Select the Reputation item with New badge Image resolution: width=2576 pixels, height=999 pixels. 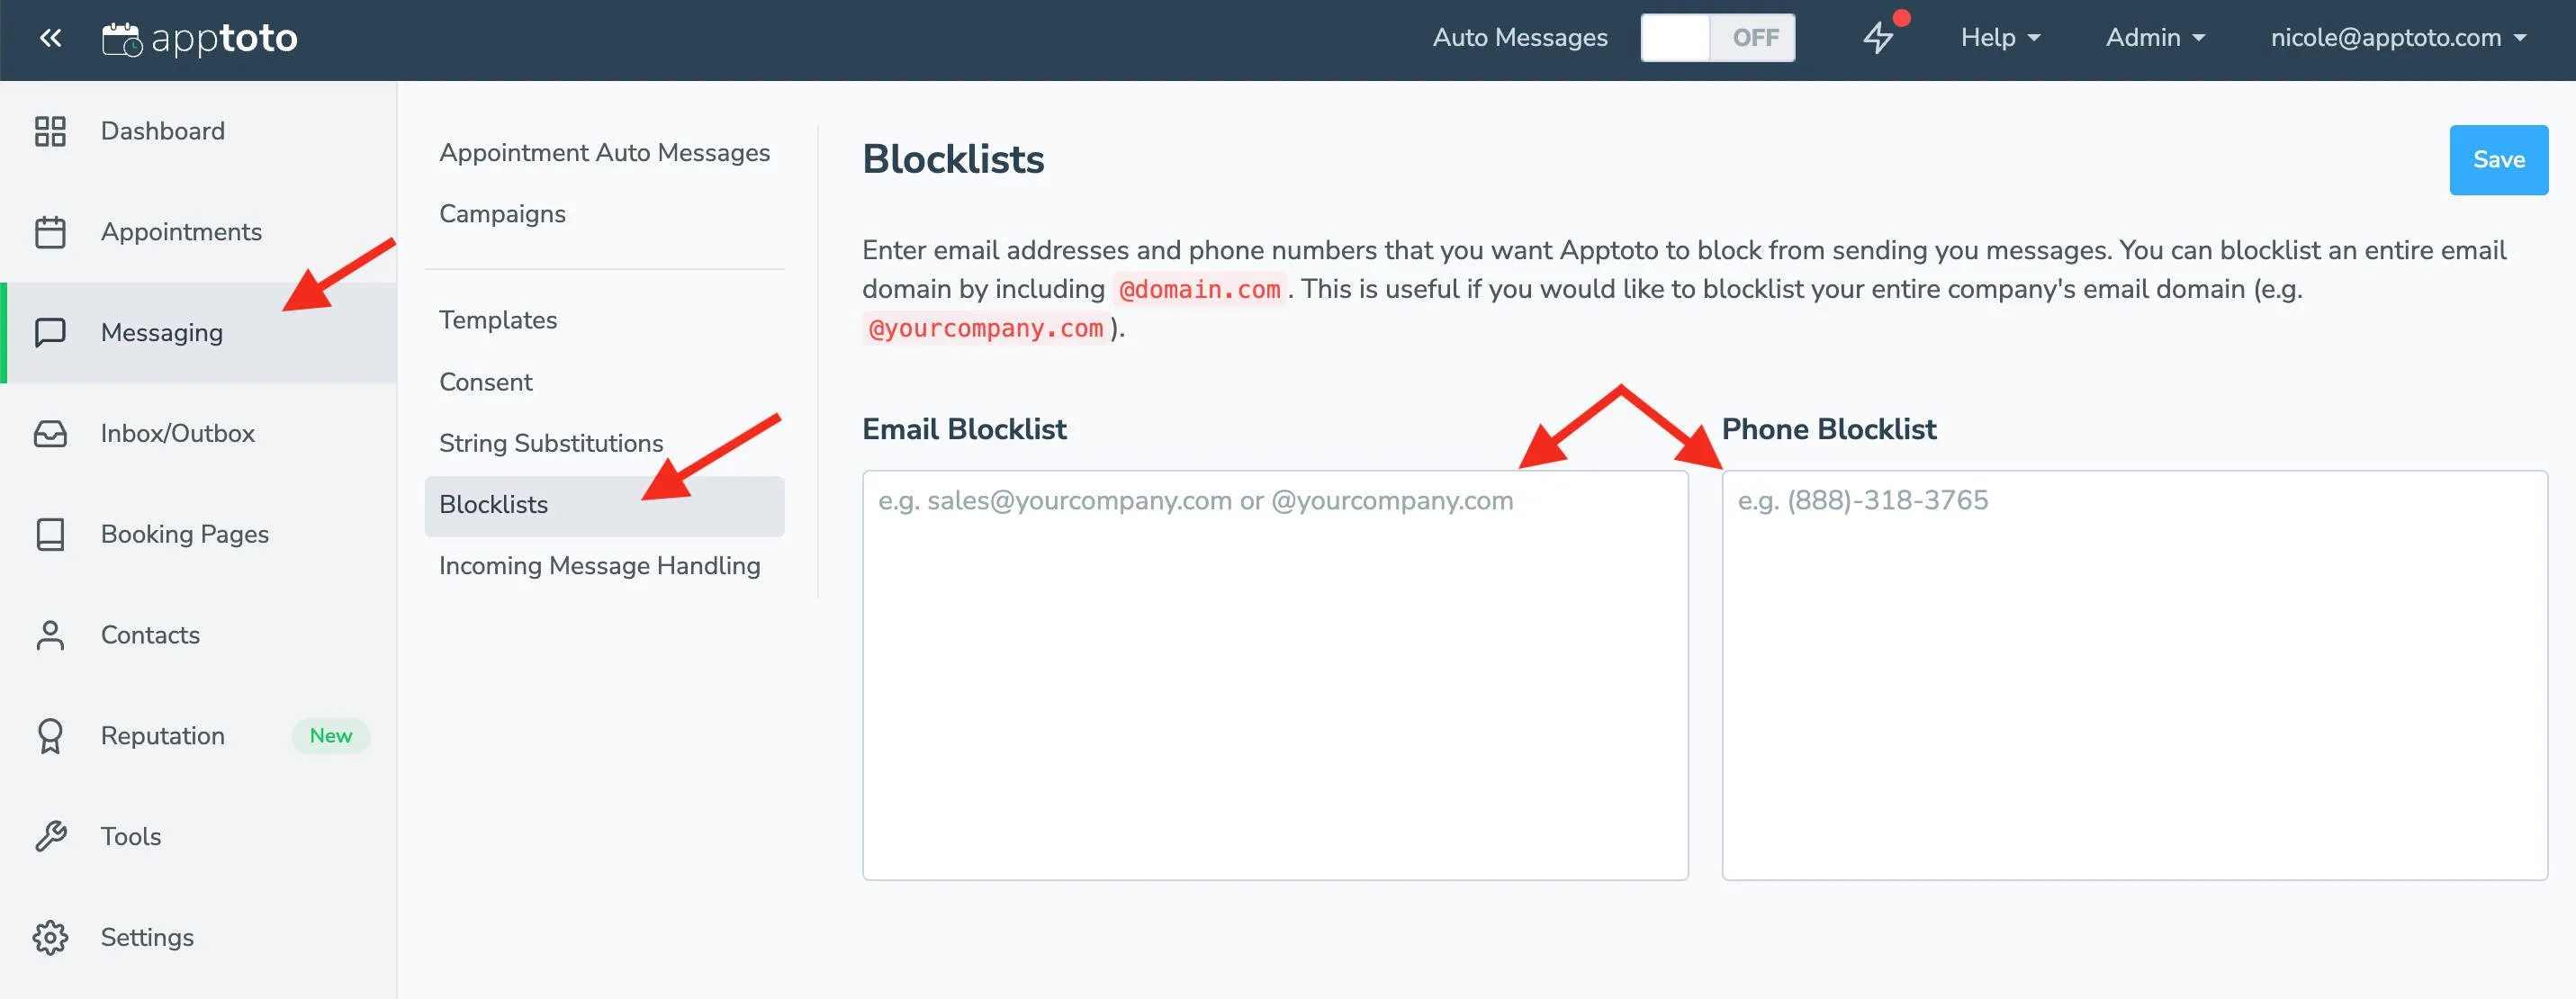163,736
